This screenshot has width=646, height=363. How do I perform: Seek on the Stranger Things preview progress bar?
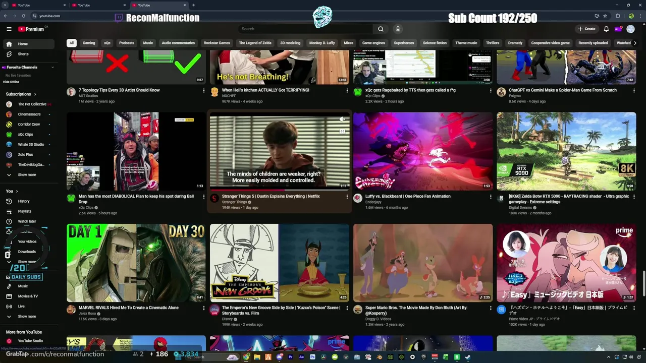pyautogui.click(x=280, y=190)
